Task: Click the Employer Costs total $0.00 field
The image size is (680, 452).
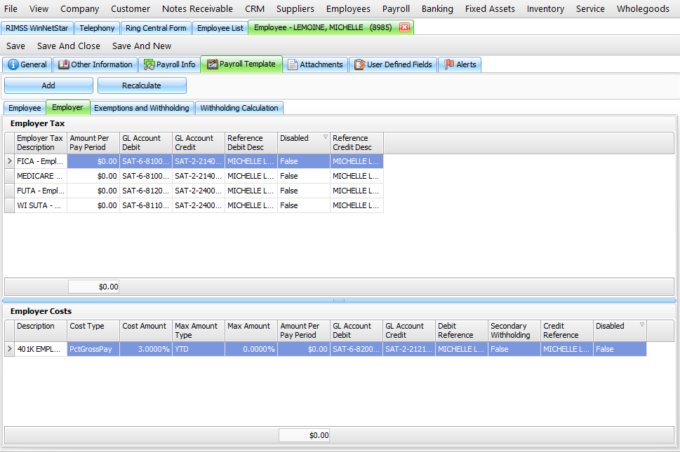Action: click(x=304, y=435)
